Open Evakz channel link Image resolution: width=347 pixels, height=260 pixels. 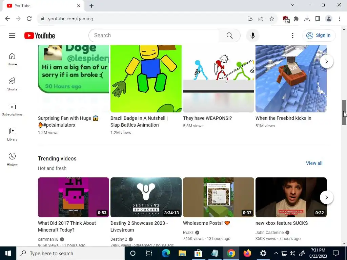click(x=188, y=232)
